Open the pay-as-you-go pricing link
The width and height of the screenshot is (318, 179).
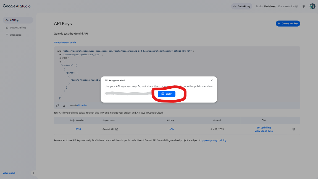pos(214,140)
